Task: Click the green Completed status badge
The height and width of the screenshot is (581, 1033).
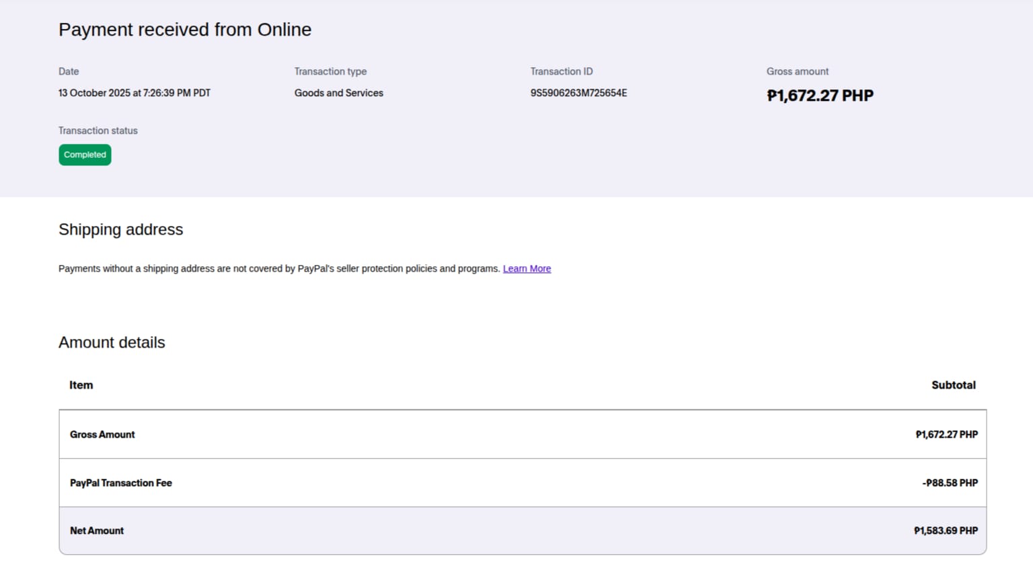Action: tap(85, 155)
